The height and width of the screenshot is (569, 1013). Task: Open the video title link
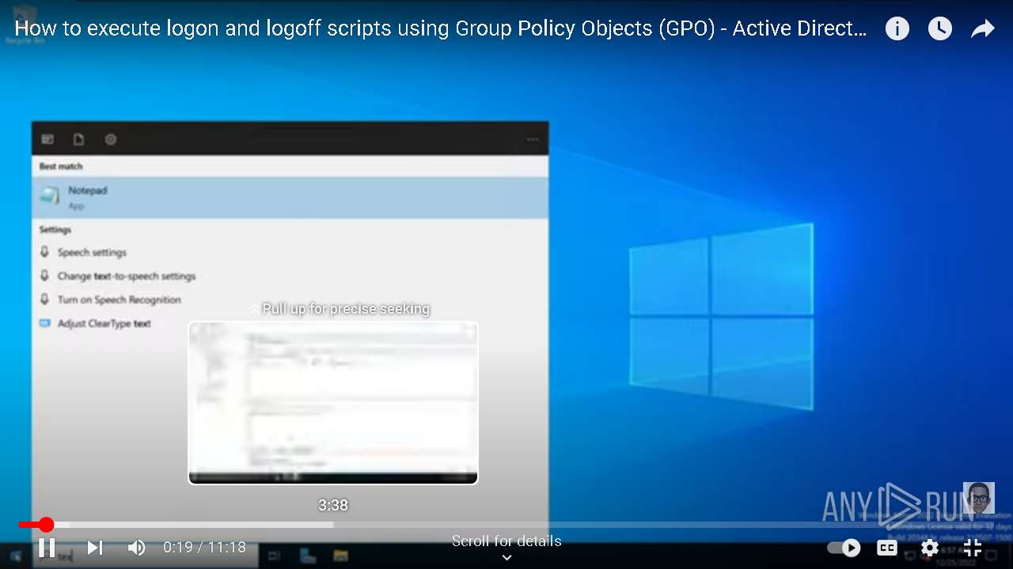pyautogui.click(x=441, y=29)
